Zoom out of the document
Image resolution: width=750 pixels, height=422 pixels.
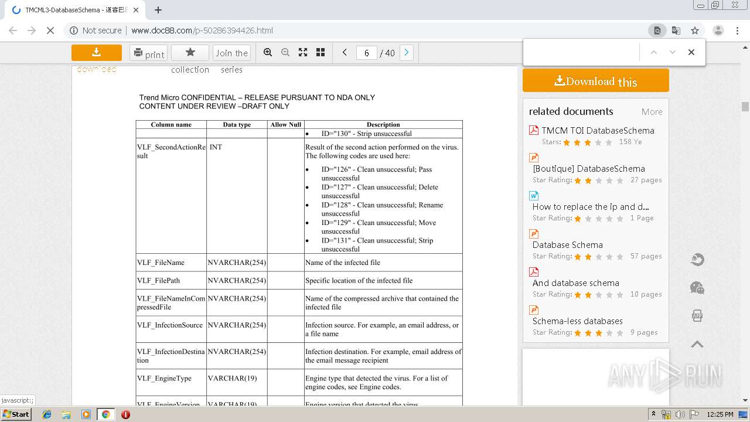[285, 53]
